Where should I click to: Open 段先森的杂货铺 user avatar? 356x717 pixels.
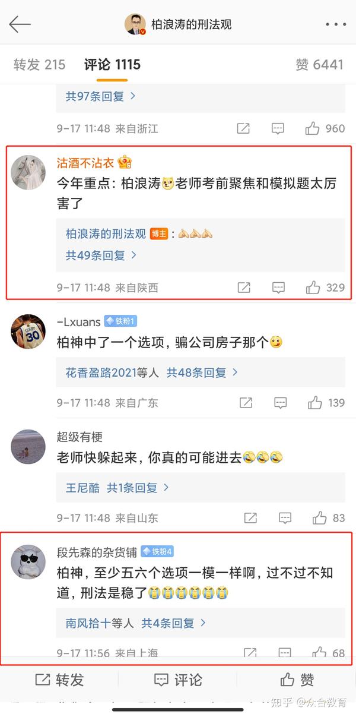point(28,561)
